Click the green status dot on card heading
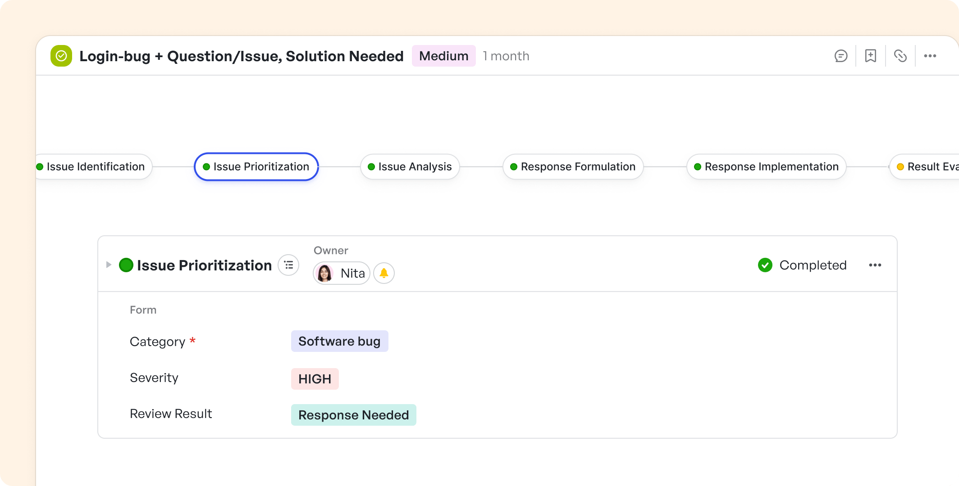Screen dimensions: 959x486 pos(126,265)
